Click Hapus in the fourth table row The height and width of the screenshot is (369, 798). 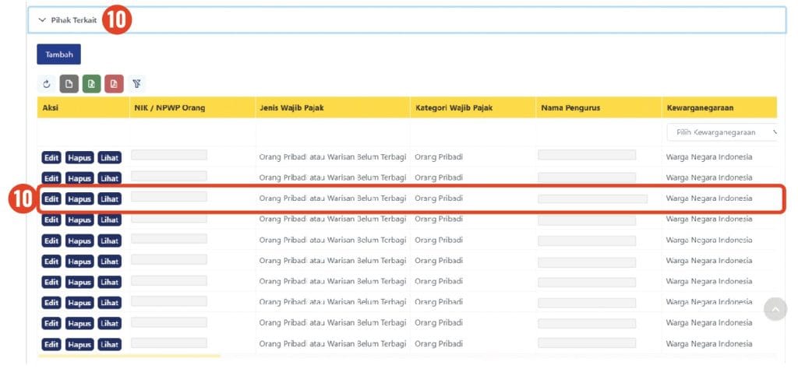tap(79, 220)
